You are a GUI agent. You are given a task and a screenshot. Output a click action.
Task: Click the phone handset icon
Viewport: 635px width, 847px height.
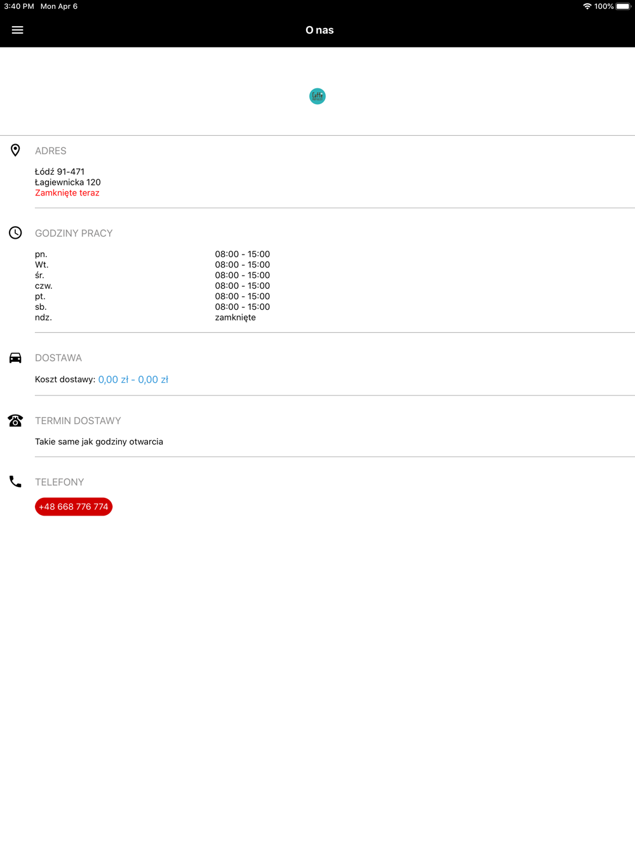point(15,482)
